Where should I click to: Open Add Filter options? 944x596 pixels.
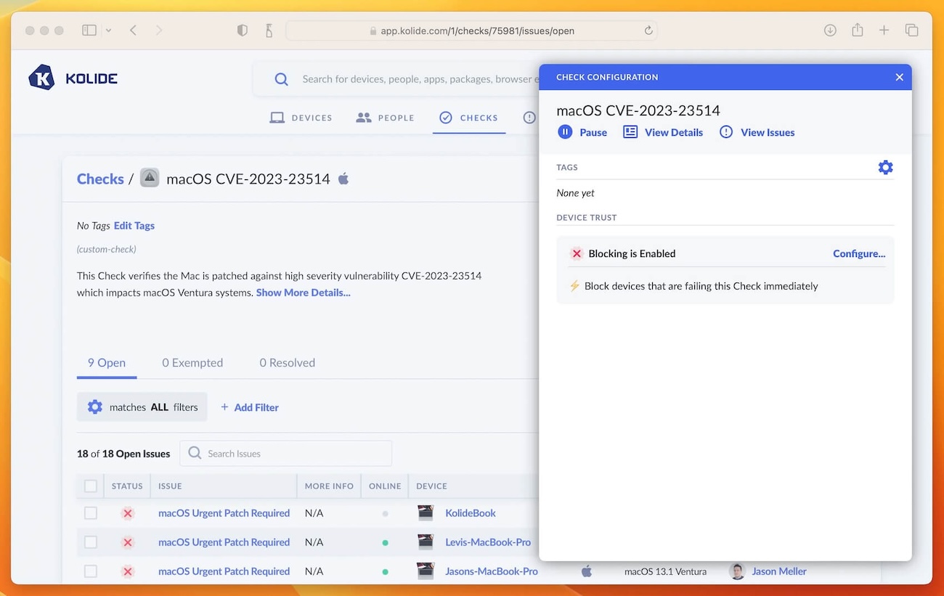click(x=250, y=407)
